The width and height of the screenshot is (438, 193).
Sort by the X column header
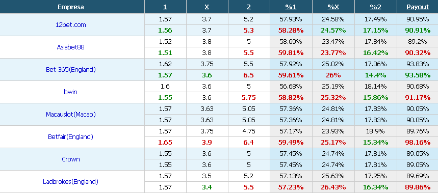coord(207,7)
